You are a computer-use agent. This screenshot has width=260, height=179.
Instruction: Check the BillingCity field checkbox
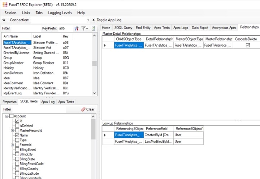(17, 154)
